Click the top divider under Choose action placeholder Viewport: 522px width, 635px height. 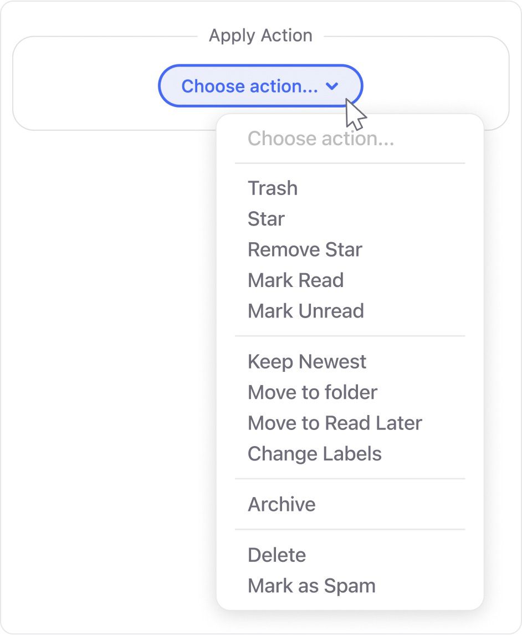click(350, 163)
